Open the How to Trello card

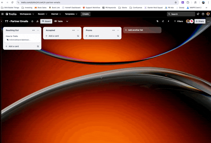pos(22,38)
